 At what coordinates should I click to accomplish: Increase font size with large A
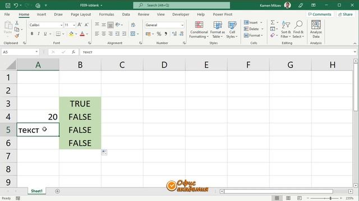tap(80, 25)
